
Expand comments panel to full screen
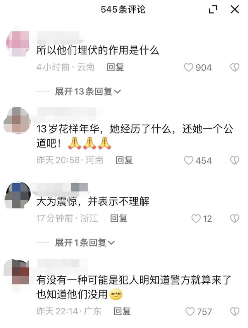coord(213,9)
